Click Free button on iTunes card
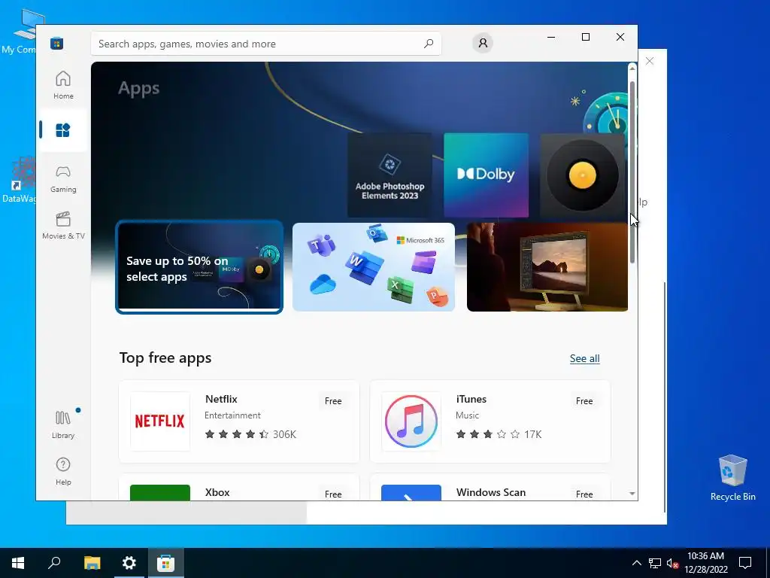This screenshot has width=770, height=578. 584,401
